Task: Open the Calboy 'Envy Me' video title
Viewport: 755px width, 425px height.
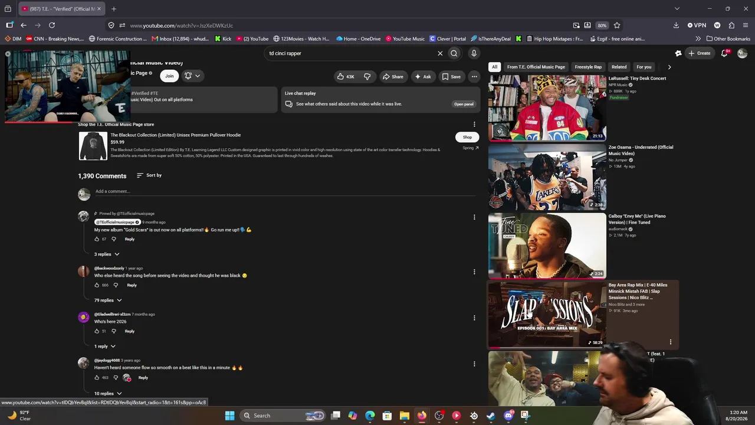Action: (x=637, y=219)
